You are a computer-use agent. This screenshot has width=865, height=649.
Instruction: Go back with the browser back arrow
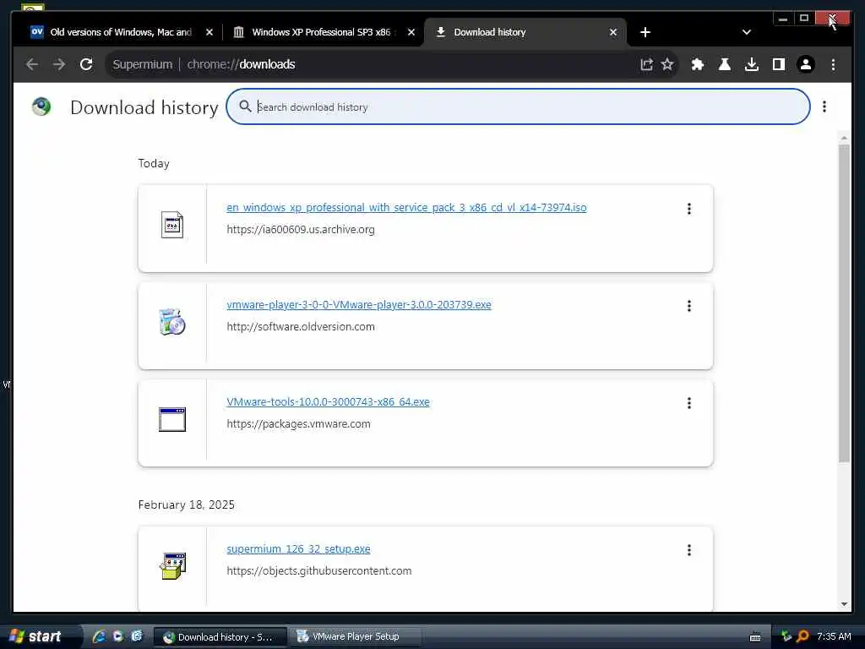(x=32, y=64)
